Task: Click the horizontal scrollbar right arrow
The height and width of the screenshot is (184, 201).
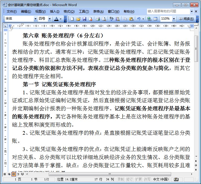Action: [192, 174]
